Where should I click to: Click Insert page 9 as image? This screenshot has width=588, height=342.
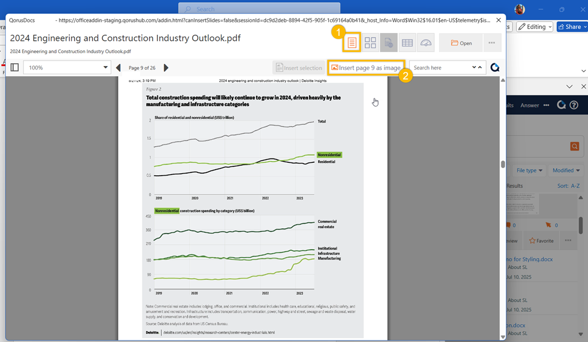pos(366,68)
